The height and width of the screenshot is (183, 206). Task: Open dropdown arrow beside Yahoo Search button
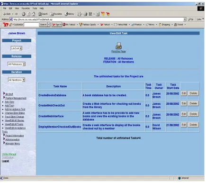pyautogui.click(x=49, y=25)
